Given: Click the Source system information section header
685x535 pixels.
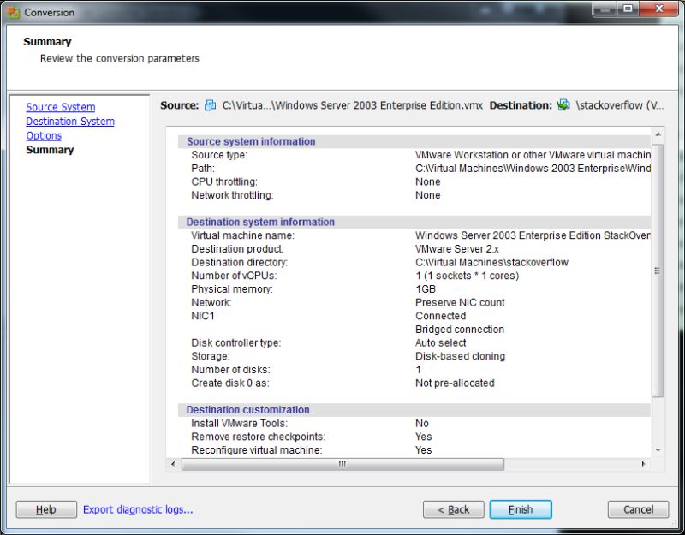Looking at the screenshot, I should coord(253,141).
